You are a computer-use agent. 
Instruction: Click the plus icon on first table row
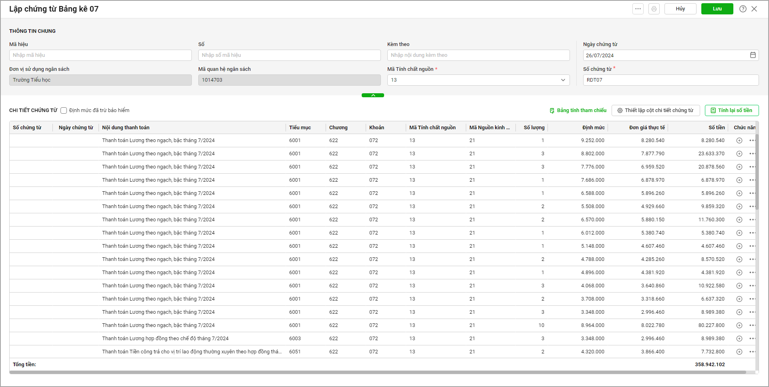739,140
